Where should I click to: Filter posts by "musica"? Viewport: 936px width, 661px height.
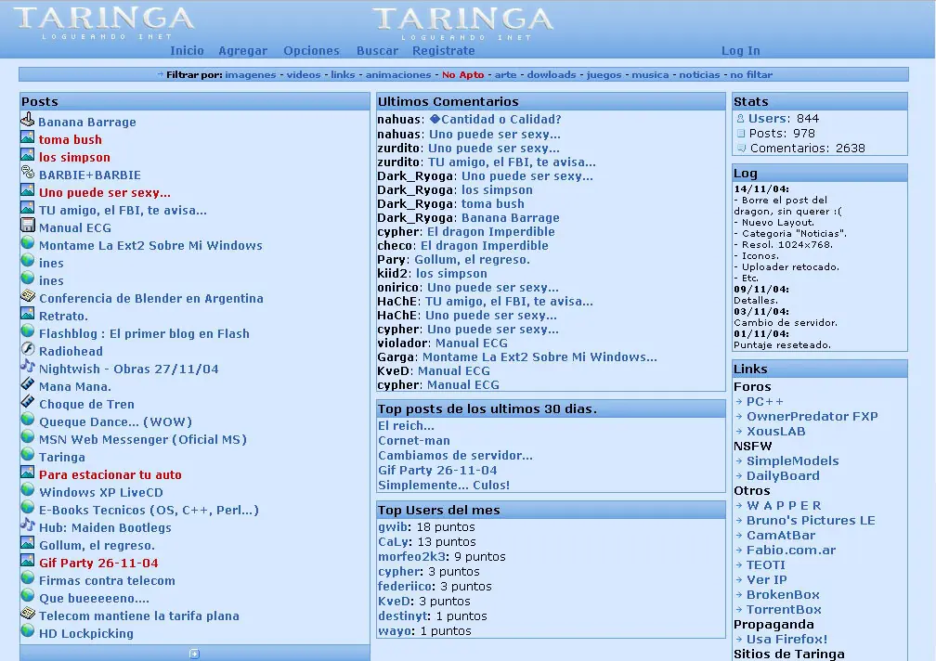[651, 74]
